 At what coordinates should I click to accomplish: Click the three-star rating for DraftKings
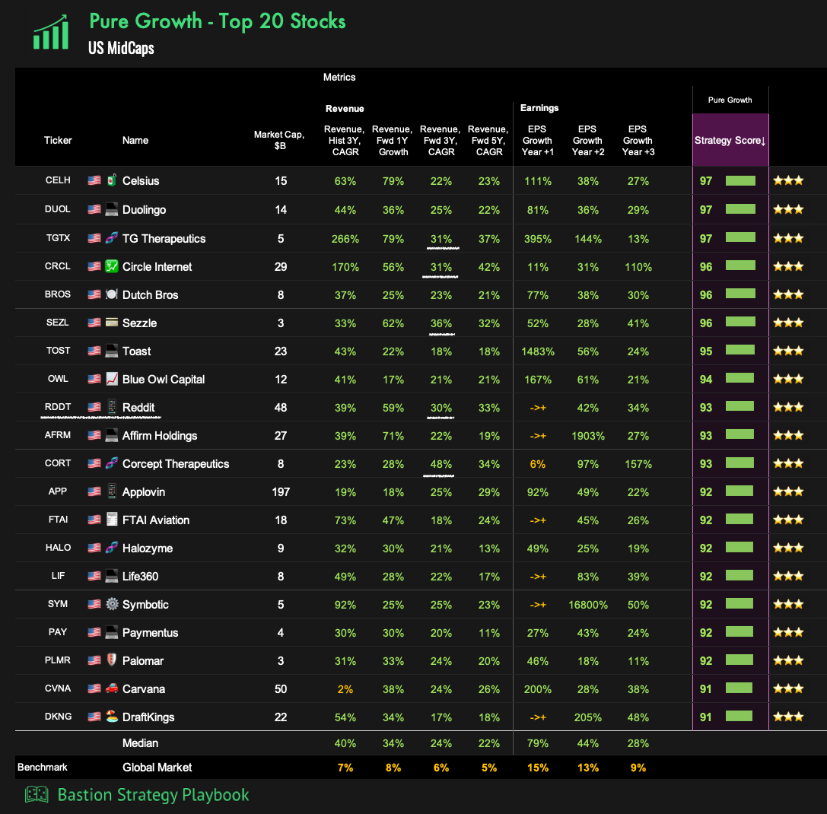click(x=788, y=717)
